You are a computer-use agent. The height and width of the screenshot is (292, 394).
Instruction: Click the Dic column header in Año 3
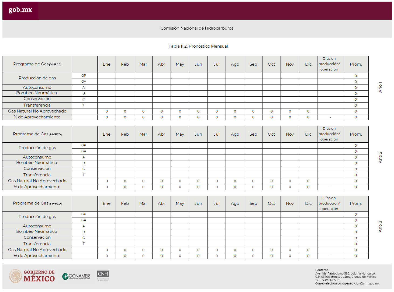(308, 203)
